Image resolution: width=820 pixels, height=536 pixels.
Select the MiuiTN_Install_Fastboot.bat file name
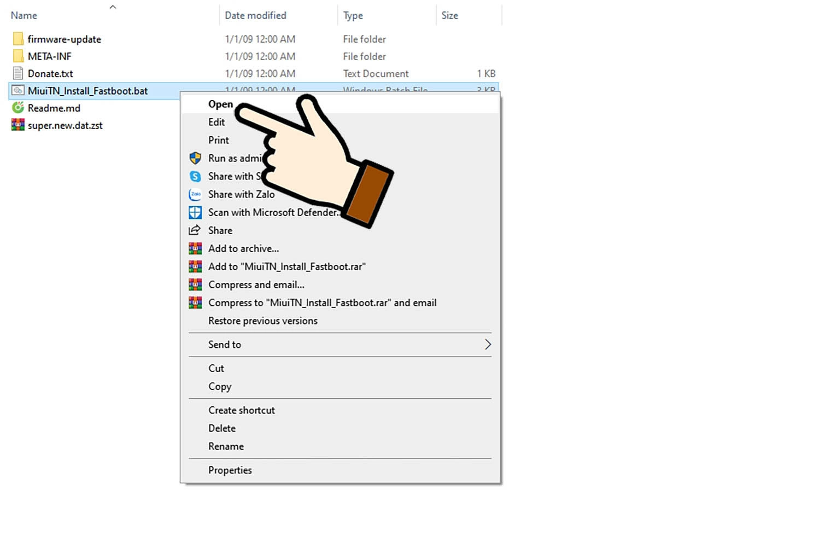point(87,91)
